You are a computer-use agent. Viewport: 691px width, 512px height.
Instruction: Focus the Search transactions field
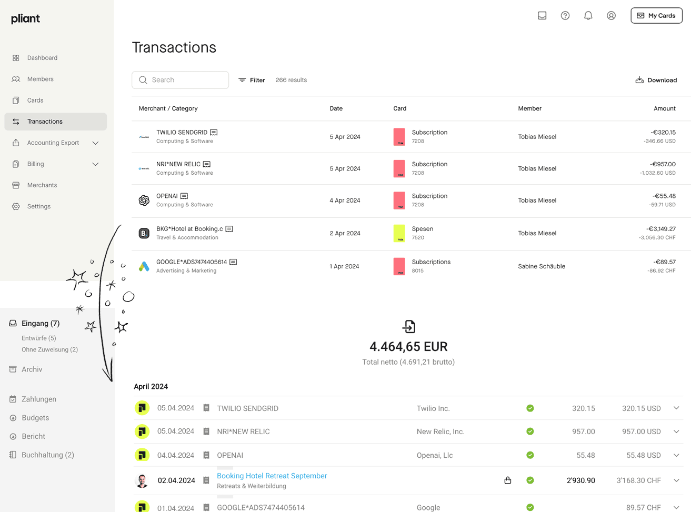click(x=180, y=80)
